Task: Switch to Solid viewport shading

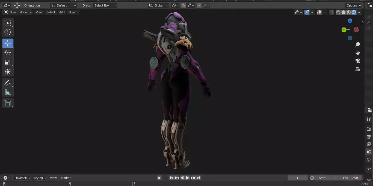Action: (x=344, y=12)
